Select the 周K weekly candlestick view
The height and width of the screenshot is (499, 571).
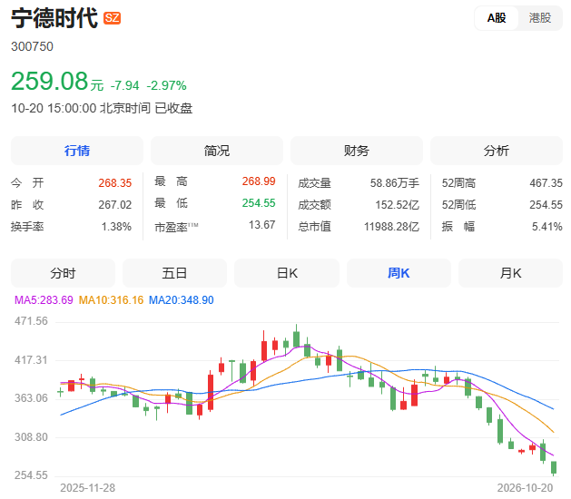[399, 273]
